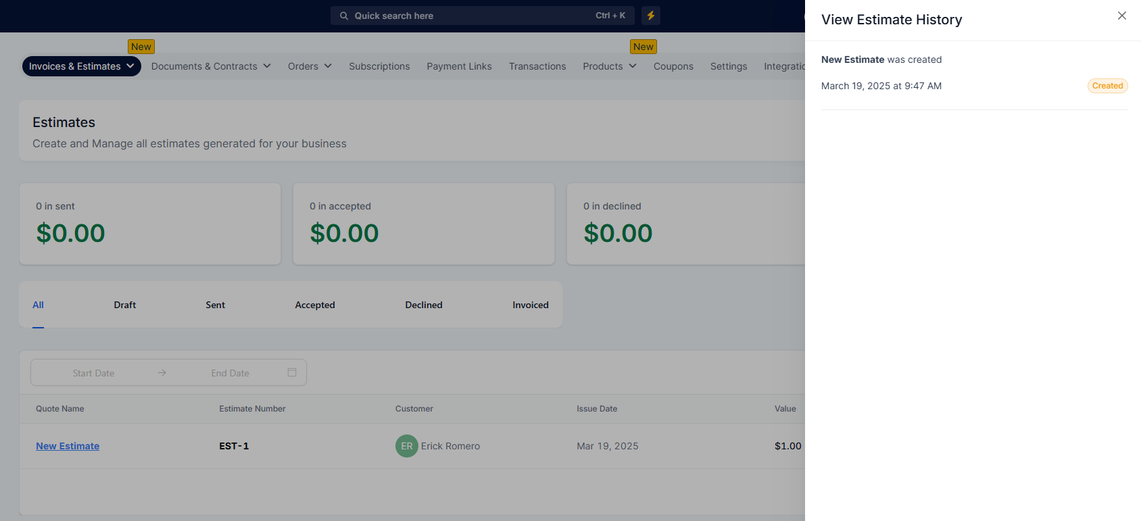Click the 0 in accepted summary card

coord(424,224)
